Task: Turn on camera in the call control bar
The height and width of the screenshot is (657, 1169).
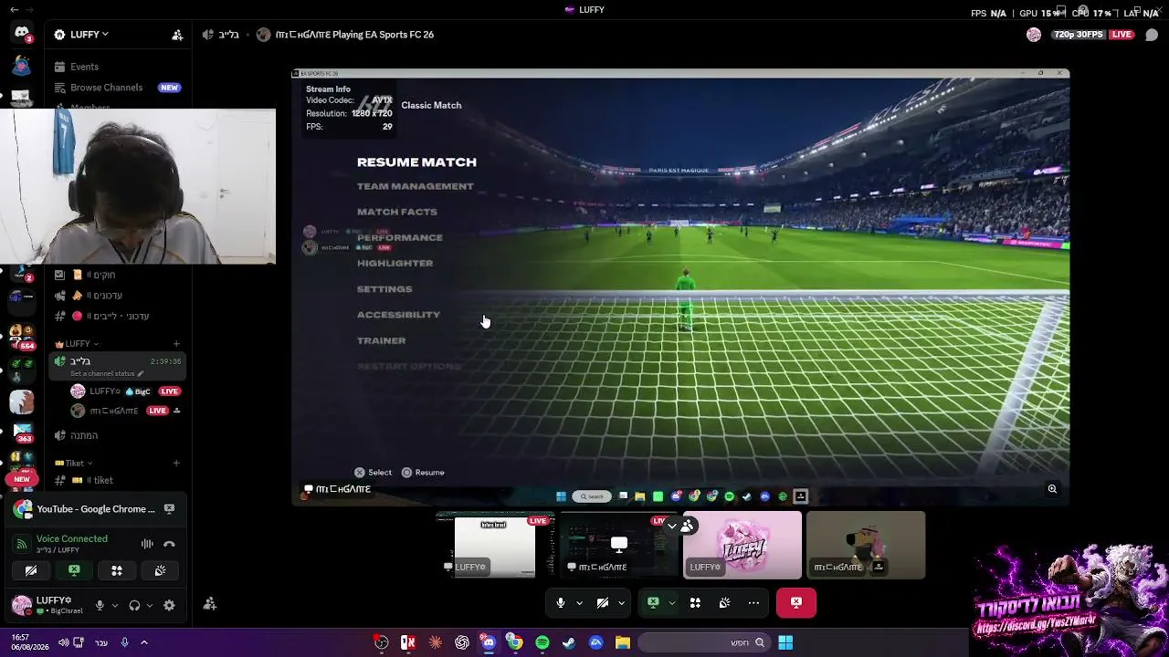Action: pos(603,603)
